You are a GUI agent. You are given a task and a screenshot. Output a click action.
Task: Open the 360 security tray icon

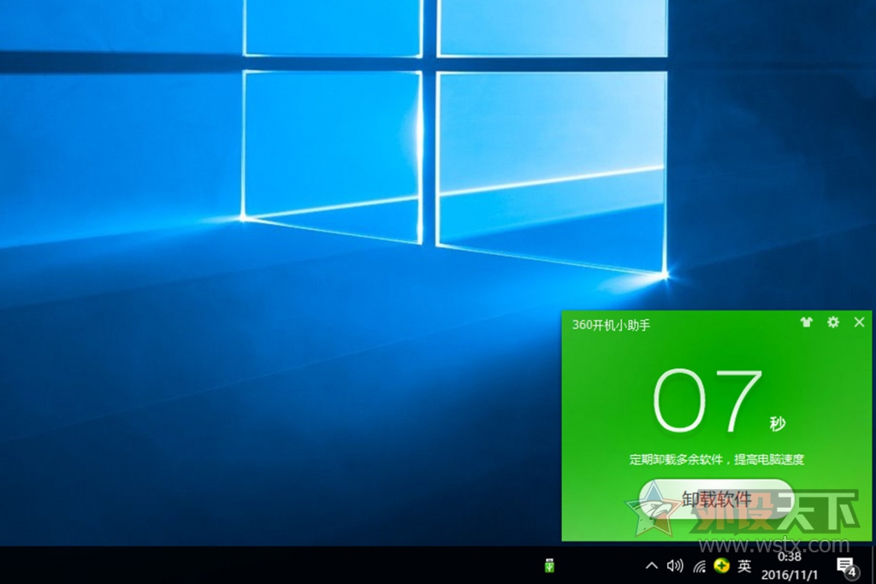[x=721, y=565]
